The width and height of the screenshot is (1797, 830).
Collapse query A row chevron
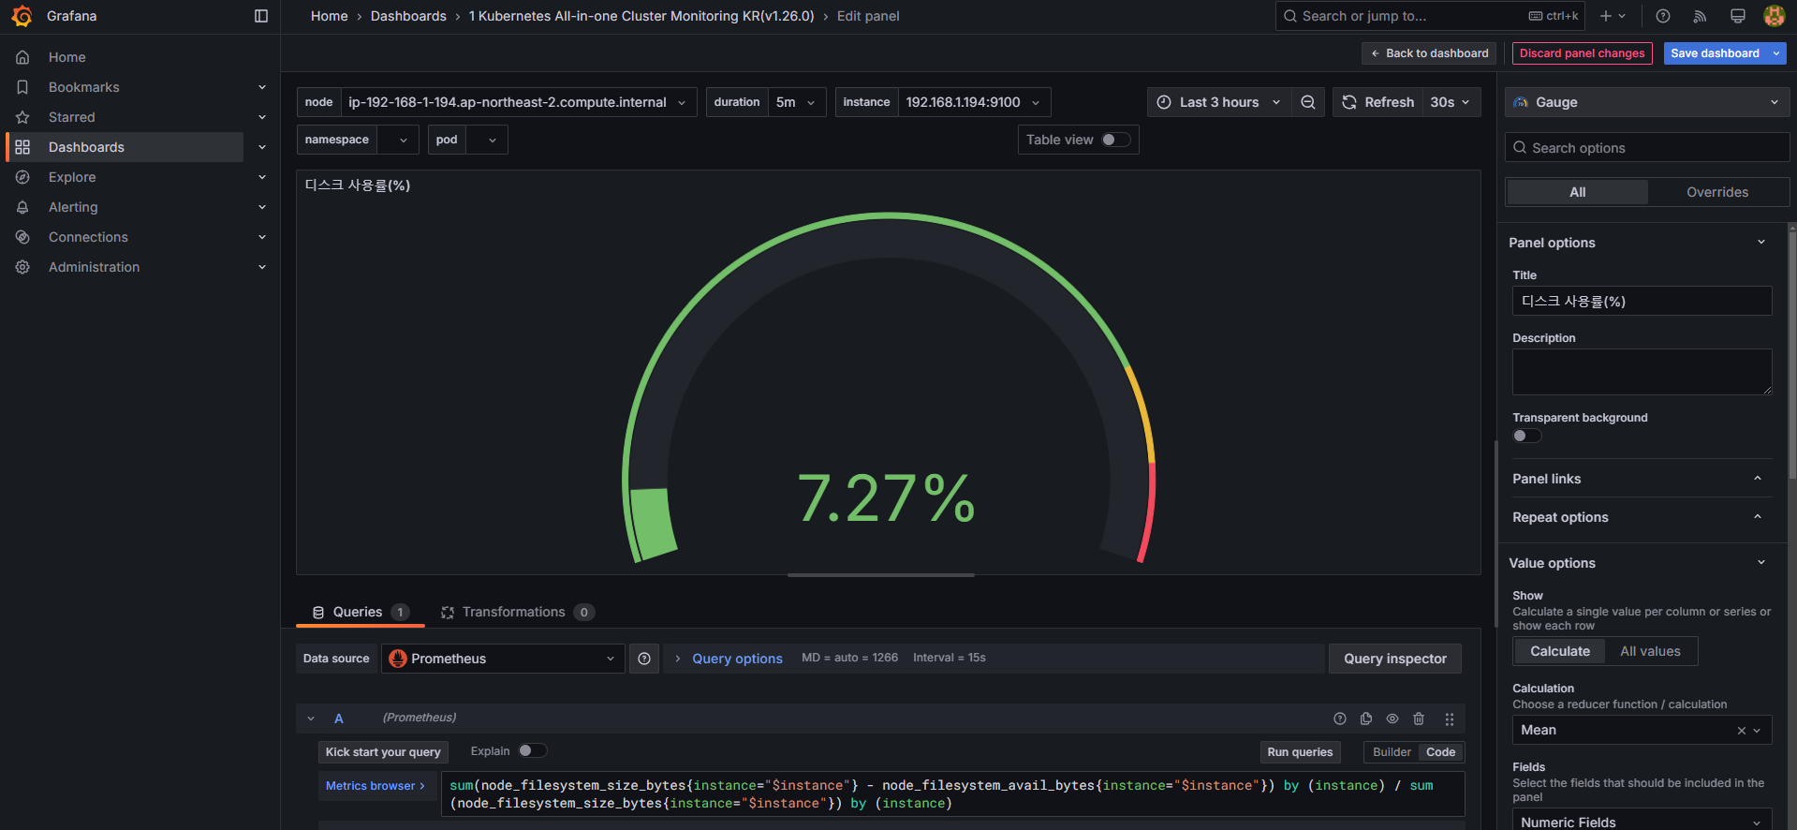tap(311, 719)
